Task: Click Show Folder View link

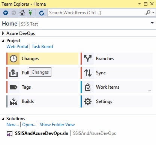Action: (x=57, y=125)
